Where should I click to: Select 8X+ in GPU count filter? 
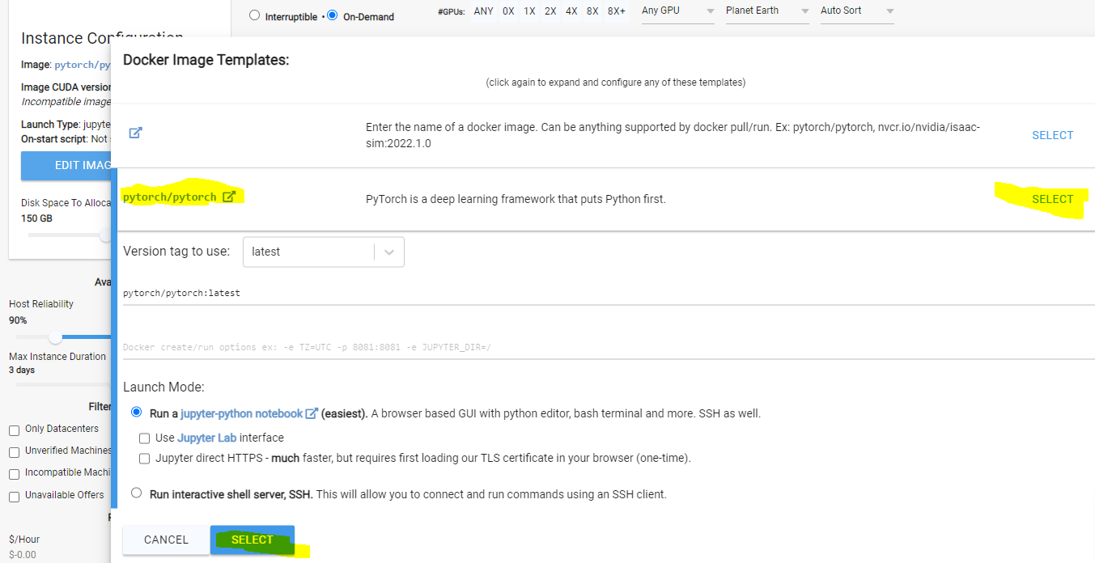(617, 11)
